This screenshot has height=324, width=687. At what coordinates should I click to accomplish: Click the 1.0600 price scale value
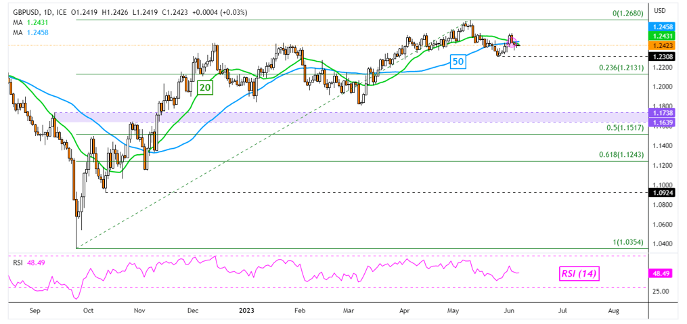(x=663, y=225)
